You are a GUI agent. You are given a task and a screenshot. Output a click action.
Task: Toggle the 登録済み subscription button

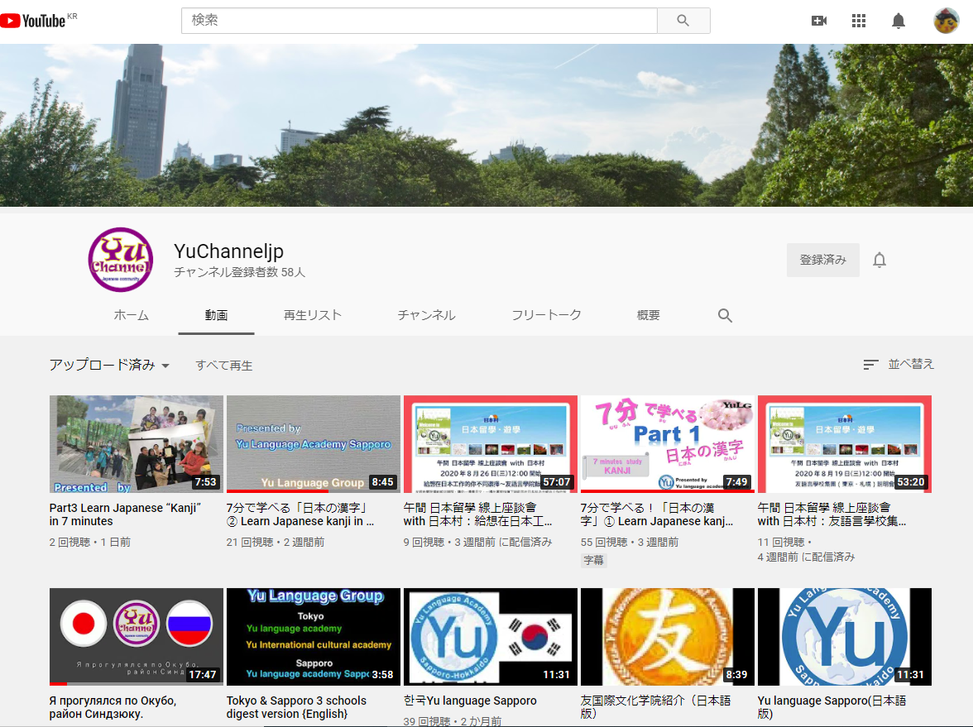(822, 260)
